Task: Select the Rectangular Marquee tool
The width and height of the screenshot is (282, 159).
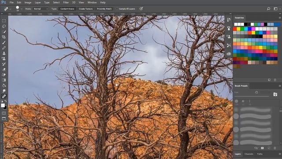Action: 4,21
